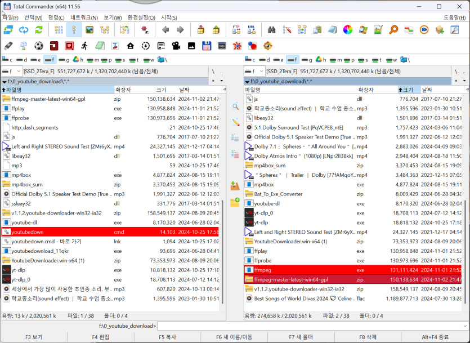The height and width of the screenshot is (343, 470).
Task: Click the orange magnifying glass icon
Action: point(393,30)
